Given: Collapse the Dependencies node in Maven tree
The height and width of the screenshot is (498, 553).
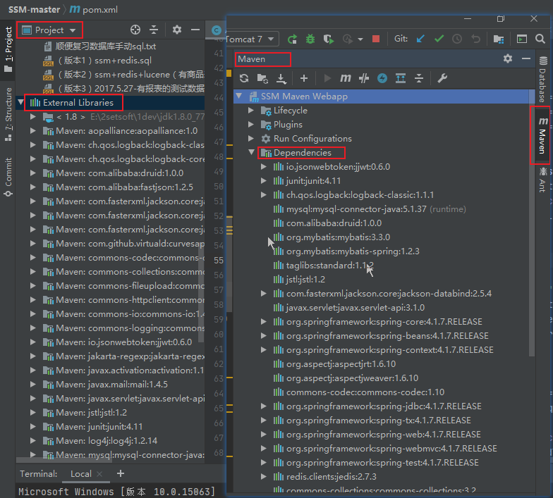Looking at the screenshot, I should pyautogui.click(x=252, y=153).
